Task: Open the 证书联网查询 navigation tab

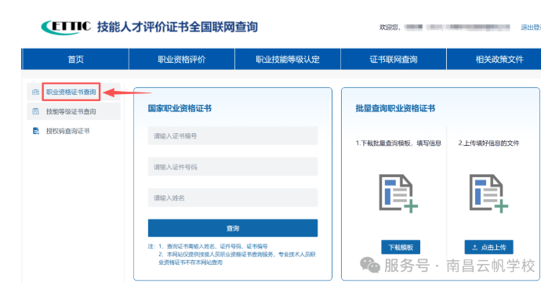Action: [x=394, y=60]
